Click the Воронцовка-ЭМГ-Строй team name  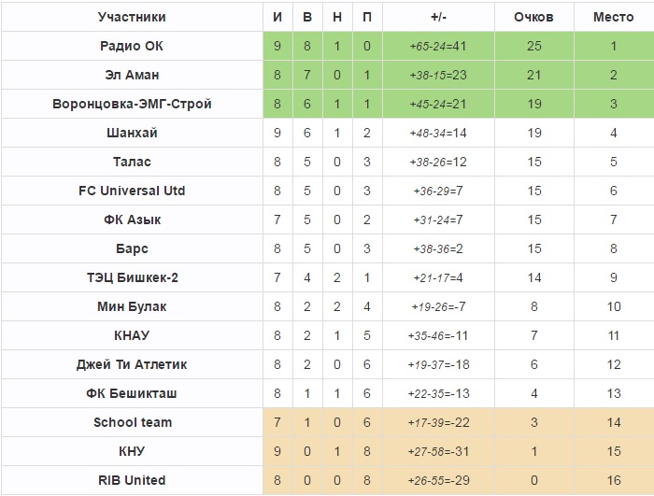coord(132,104)
